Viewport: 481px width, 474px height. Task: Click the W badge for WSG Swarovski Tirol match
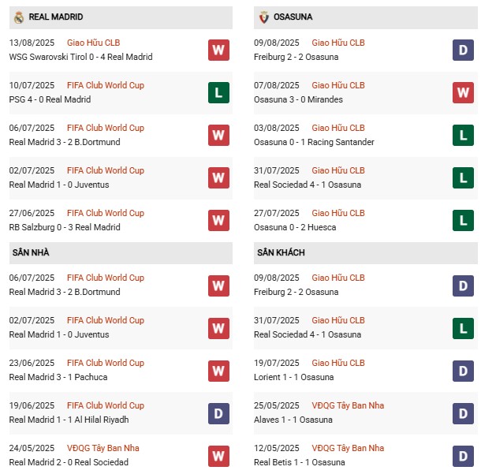[x=218, y=50]
